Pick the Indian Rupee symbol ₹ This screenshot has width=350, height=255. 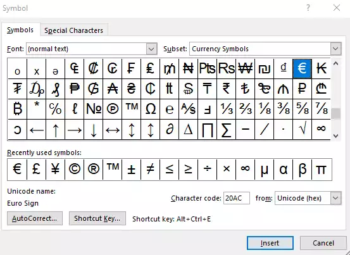(226, 89)
